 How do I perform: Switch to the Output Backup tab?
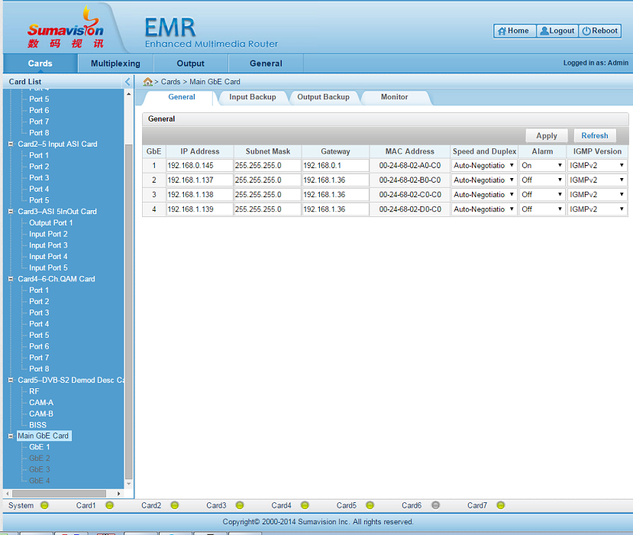[323, 97]
